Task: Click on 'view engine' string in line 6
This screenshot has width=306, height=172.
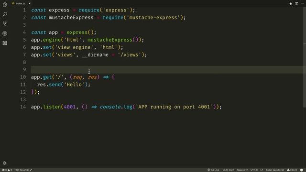Action: point(75,47)
